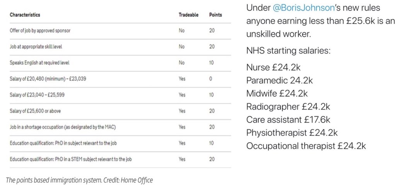Click 'Nurse £24.2k' line

pos(273,67)
